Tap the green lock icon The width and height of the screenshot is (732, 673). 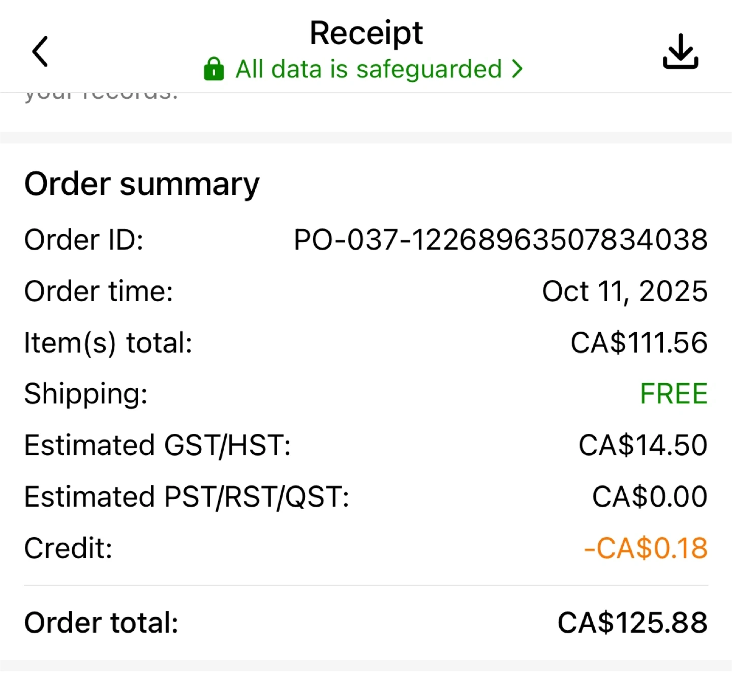point(213,69)
